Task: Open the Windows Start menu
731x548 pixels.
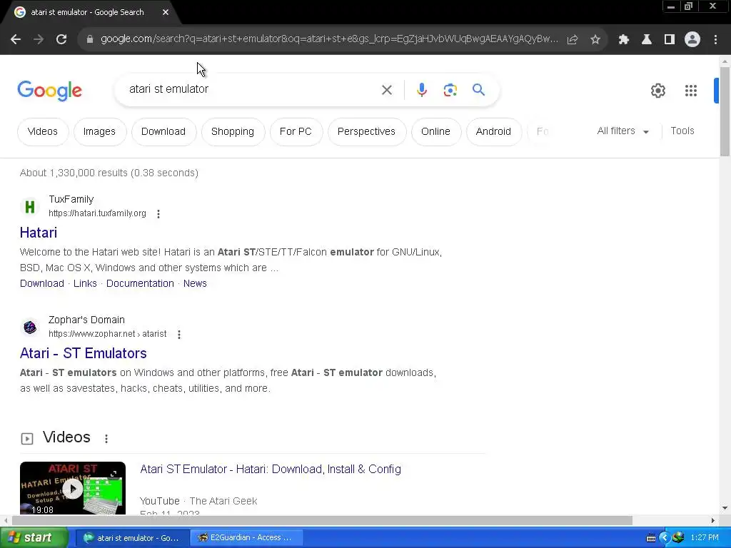Action: (34, 538)
